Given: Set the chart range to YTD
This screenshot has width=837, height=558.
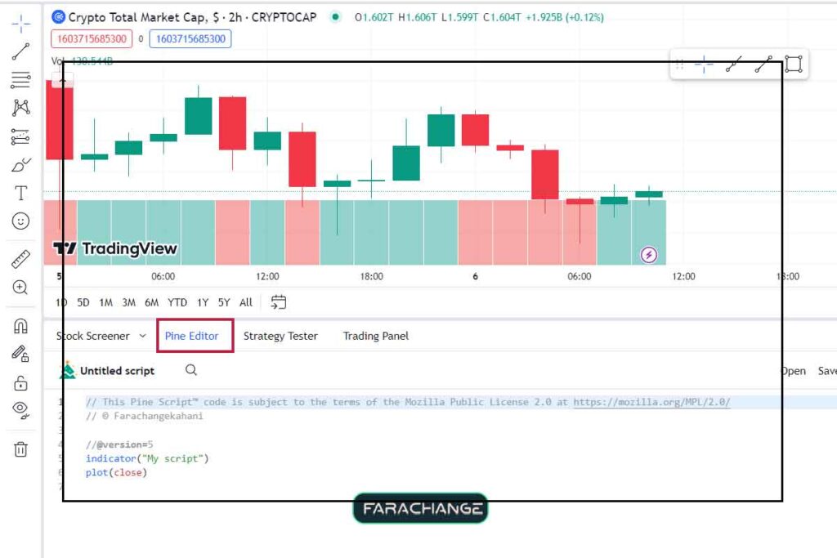Looking at the screenshot, I should coord(177,302).
